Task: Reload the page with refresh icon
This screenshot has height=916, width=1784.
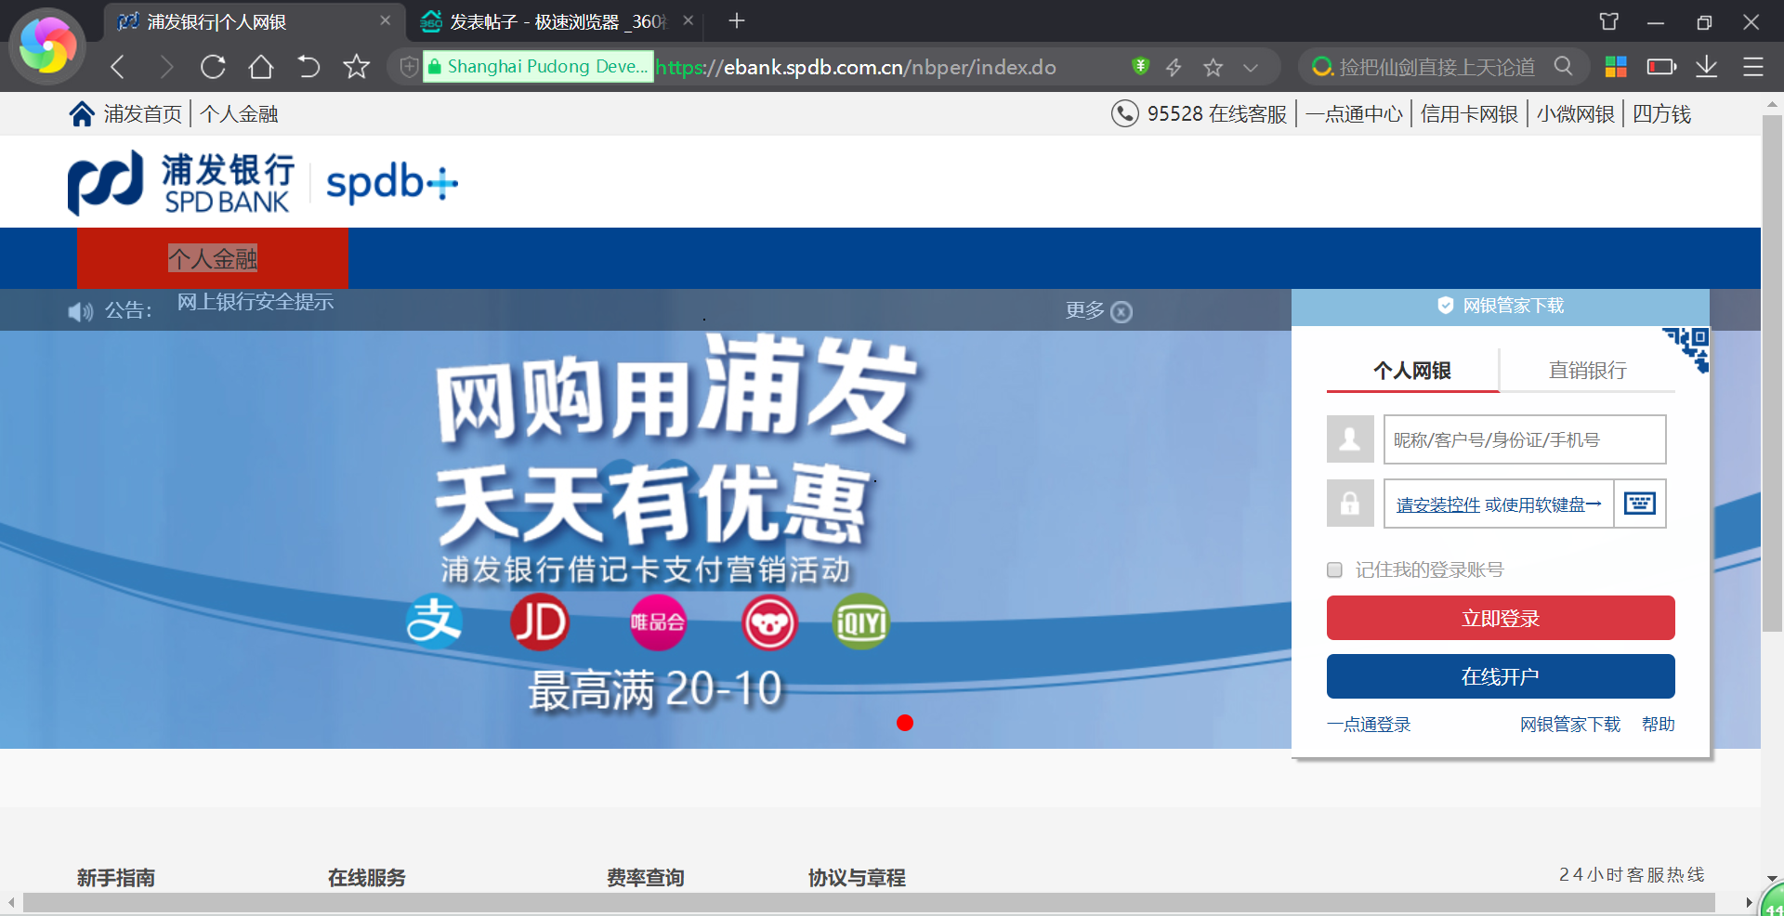Action: [x=213, y=67]
